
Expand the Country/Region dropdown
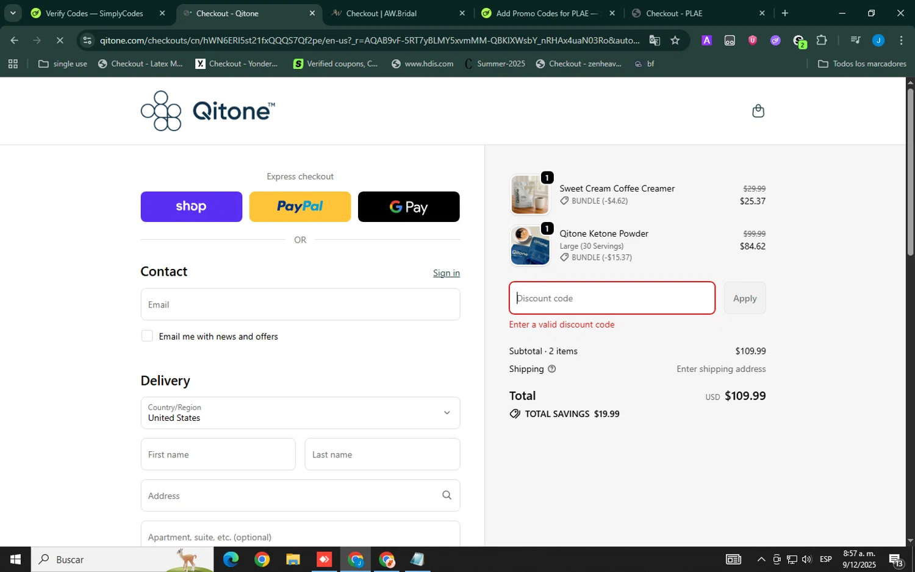pyautogui.click(x=300, y=413)
